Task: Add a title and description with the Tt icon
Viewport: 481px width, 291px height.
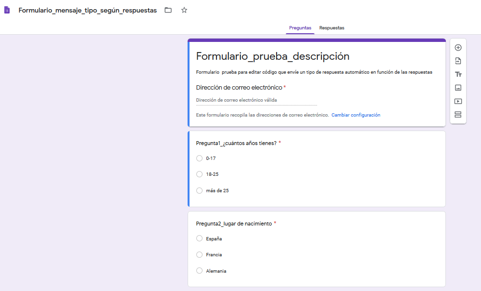Action: pos(458,74)
